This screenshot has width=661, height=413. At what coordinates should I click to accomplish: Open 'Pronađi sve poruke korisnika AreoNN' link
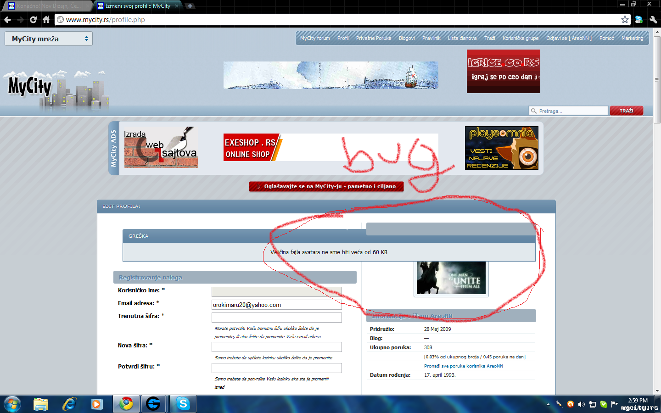coord(464,366)
